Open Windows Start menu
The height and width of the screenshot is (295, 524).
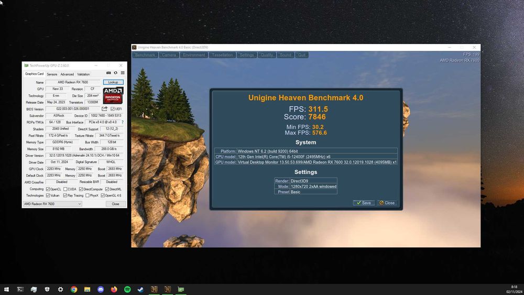point(6,289)
